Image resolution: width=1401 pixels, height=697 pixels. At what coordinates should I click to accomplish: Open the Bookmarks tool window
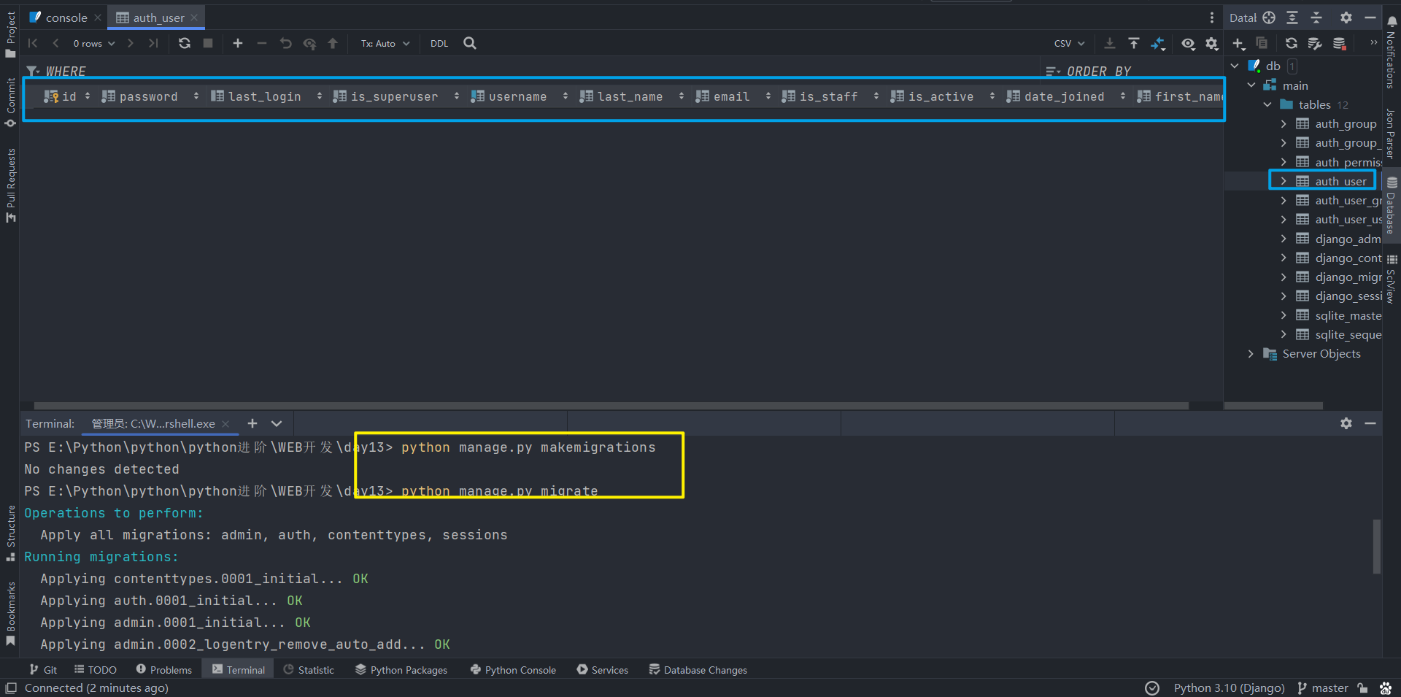[10, 613]
